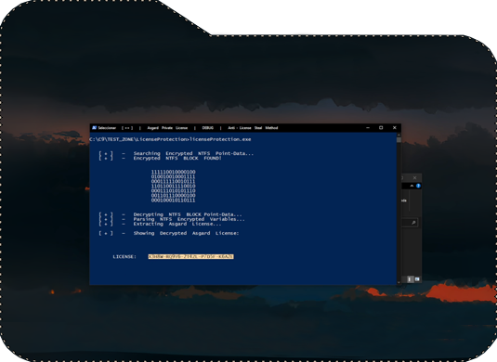The image size is (497, 362).
Task: Switch to details view icon at window bottom
Action: pos(410,279)
